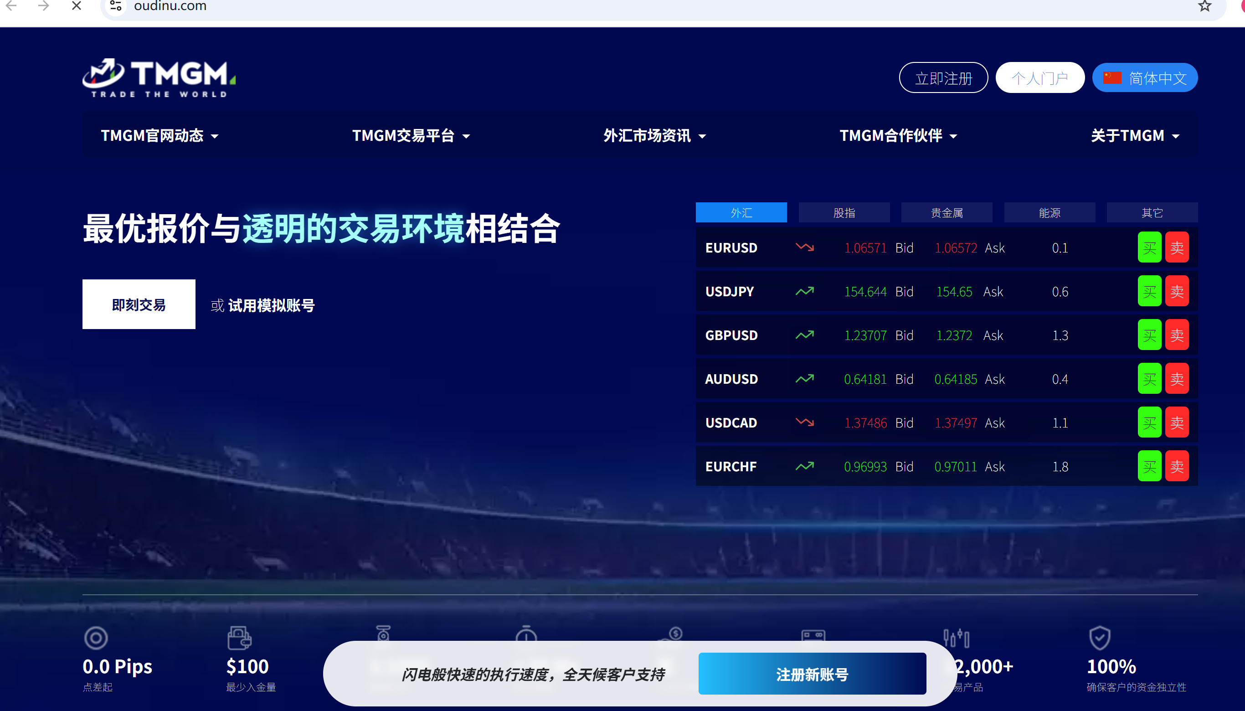Expand the TMGM合作伙伴 menu
Image resolution: width=1245 pixels, height=711 pixels.
click(x=898, y=135)
